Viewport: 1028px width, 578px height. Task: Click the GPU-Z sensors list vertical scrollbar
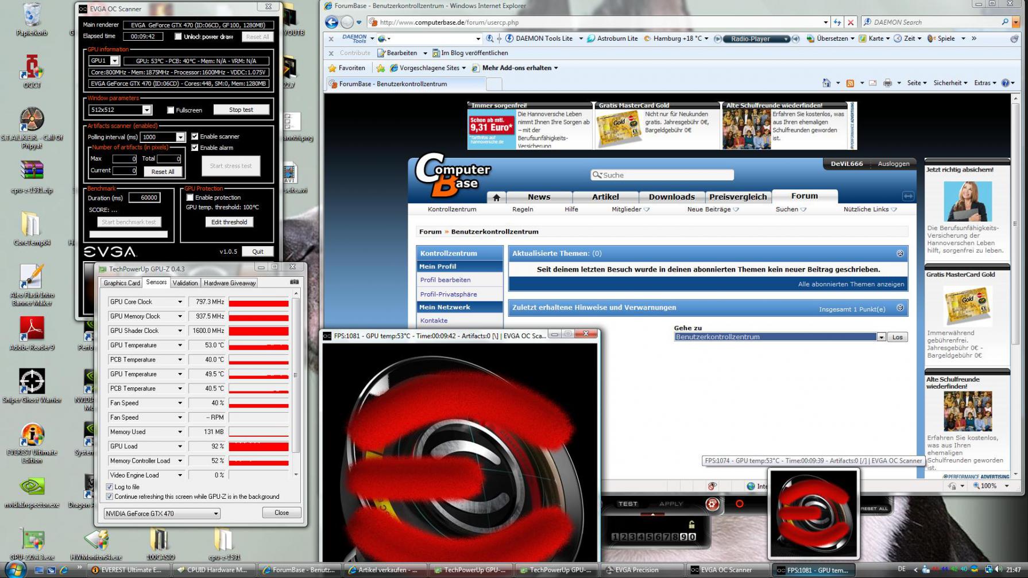pos(296,385)
